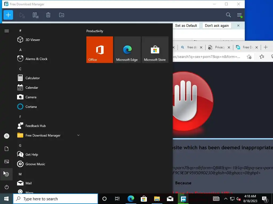This screenshot has height=204, width=273.
Task: Switch to Free Download Manager on the taskbar
Action: click(x=183, y=199)
